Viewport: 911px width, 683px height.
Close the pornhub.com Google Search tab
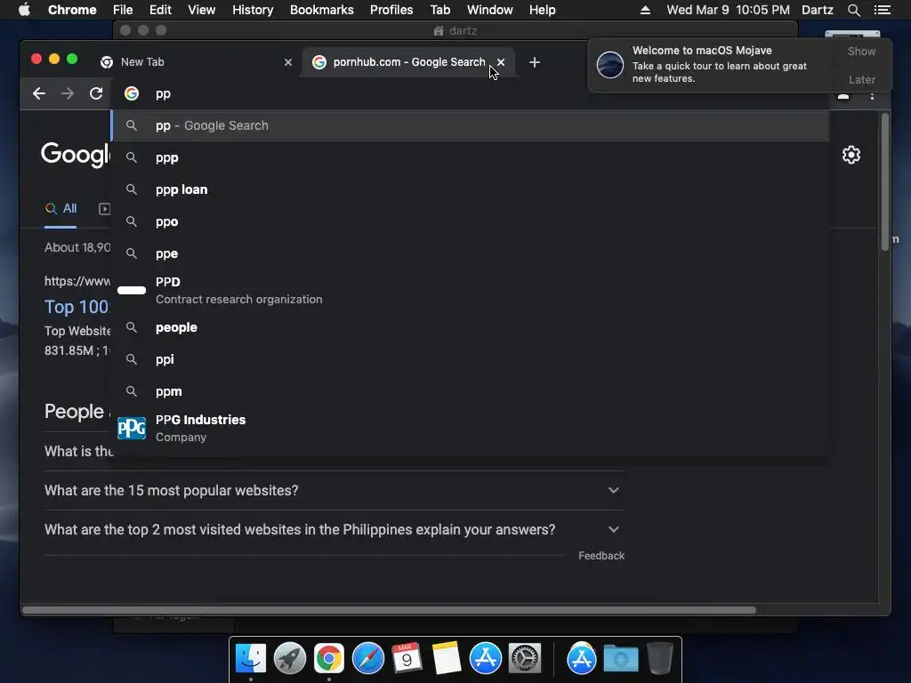click(501, 62)
